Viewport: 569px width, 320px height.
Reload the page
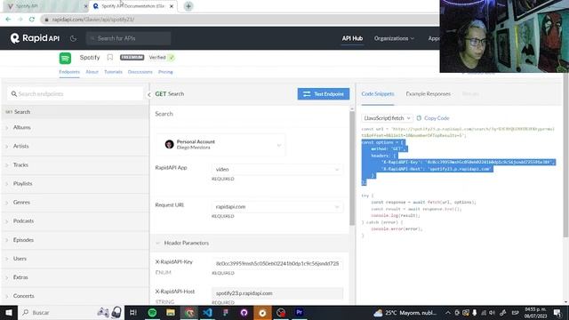point(32,20)
